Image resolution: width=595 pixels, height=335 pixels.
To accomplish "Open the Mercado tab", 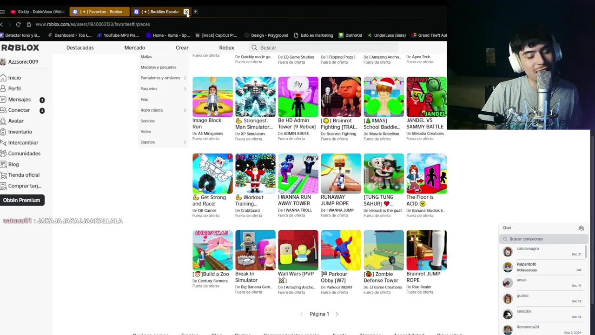I will (135, 47).
